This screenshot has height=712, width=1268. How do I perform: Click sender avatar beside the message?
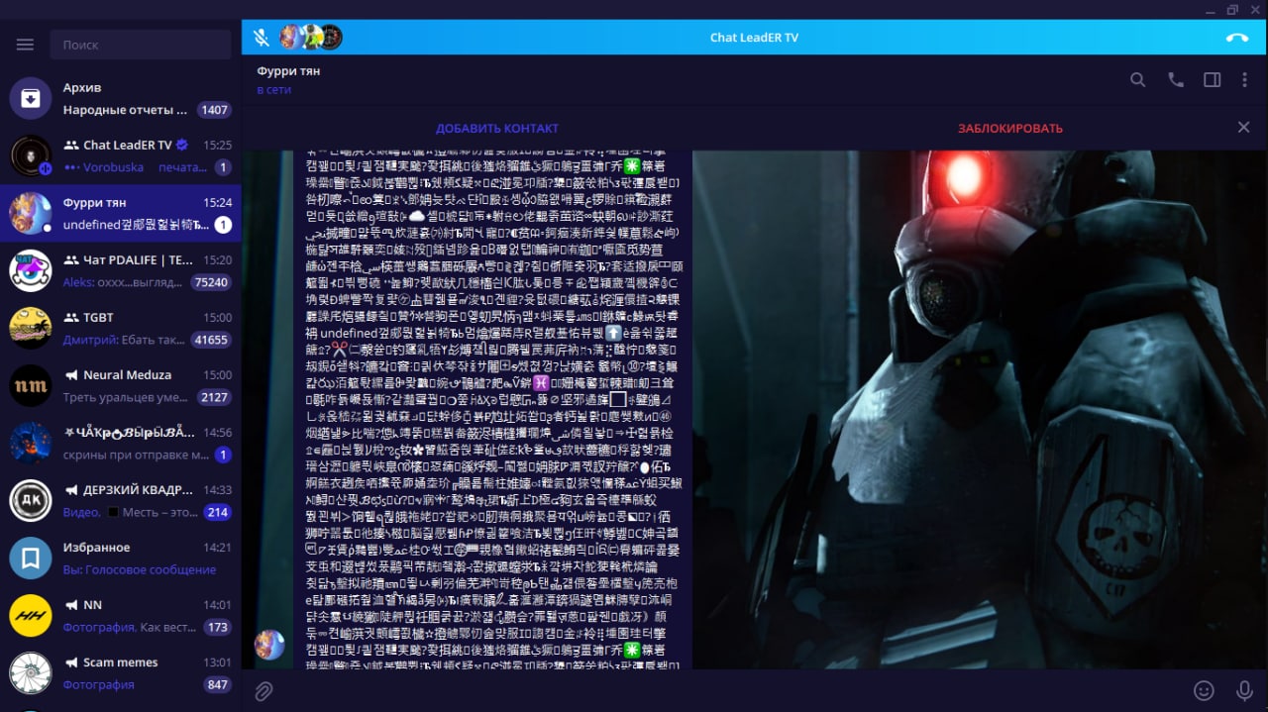pyautogui.click(x=269, y=645)
